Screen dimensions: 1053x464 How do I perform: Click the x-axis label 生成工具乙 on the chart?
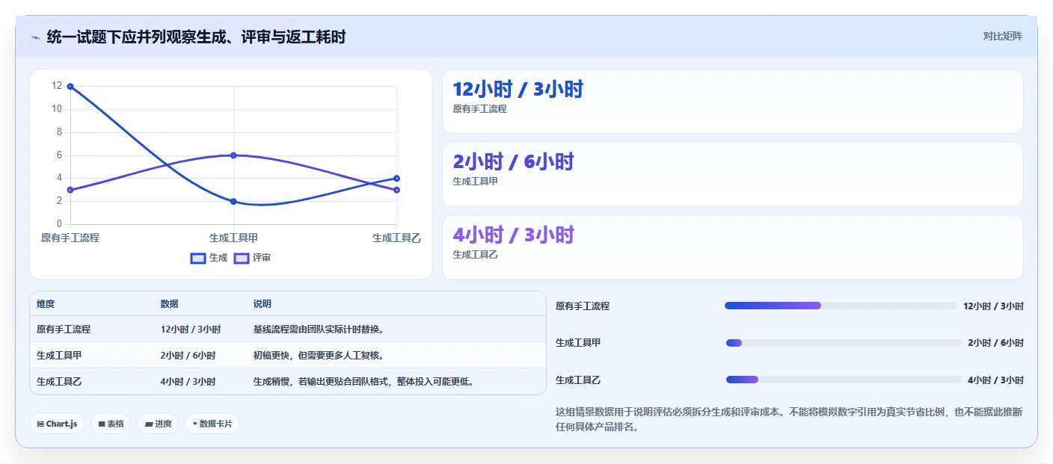pos(397,238)
